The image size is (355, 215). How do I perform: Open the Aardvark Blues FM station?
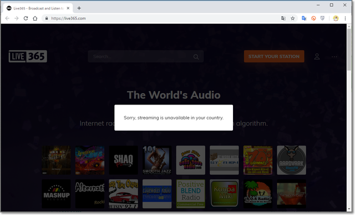point(291,160)
